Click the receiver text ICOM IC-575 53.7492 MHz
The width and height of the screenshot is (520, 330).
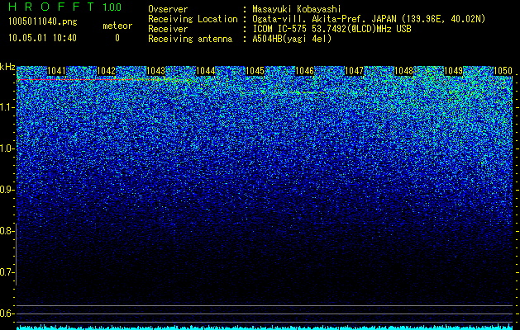[332, 29]
